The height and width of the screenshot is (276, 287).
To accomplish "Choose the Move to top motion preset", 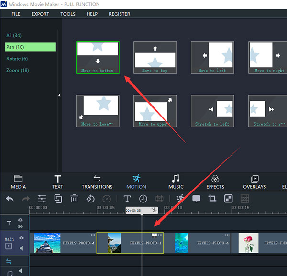I will pyautogui.click(x=155, y=57).
